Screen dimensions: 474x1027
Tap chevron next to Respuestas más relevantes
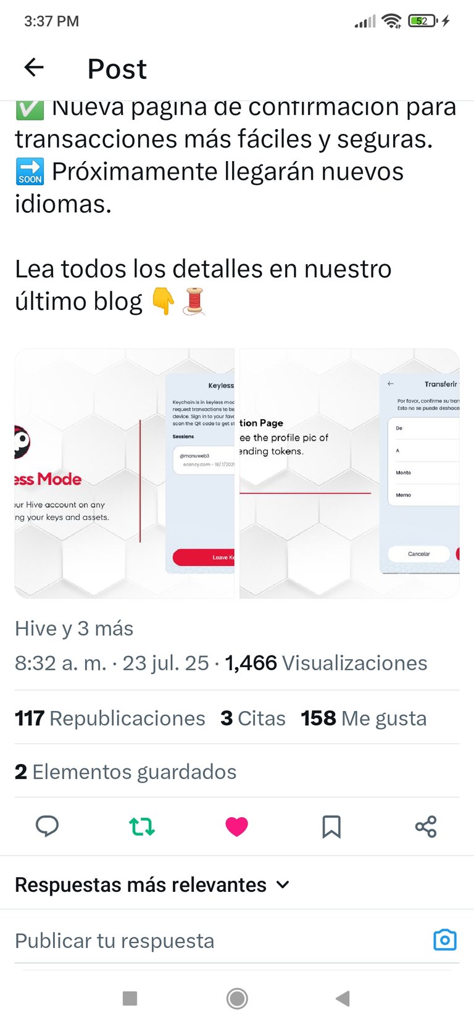tap(283, 884)
